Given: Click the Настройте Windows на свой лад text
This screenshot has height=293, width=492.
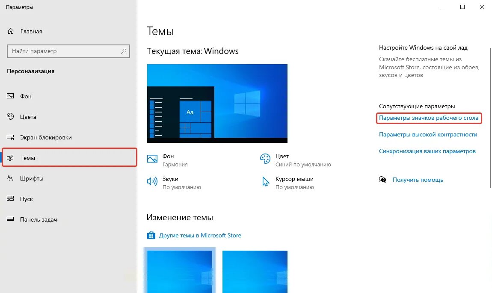Looking at the screenshot, I should (x=423, y=47).
